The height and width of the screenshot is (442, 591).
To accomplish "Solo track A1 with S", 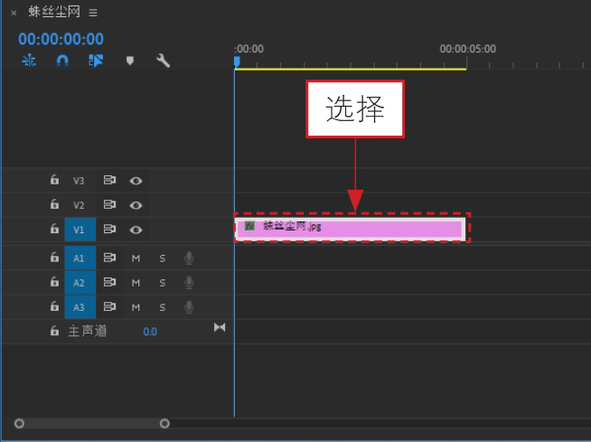I will click(x=162, y=259).
